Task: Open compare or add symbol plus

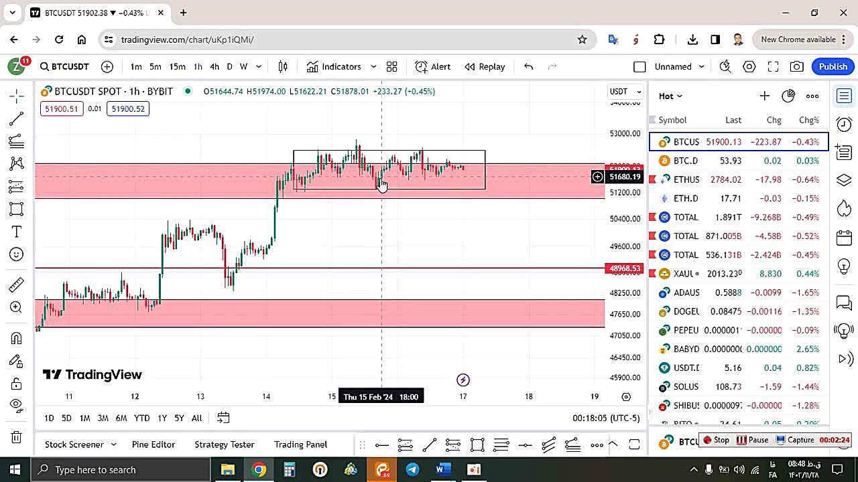Action: tap(107, 66)
